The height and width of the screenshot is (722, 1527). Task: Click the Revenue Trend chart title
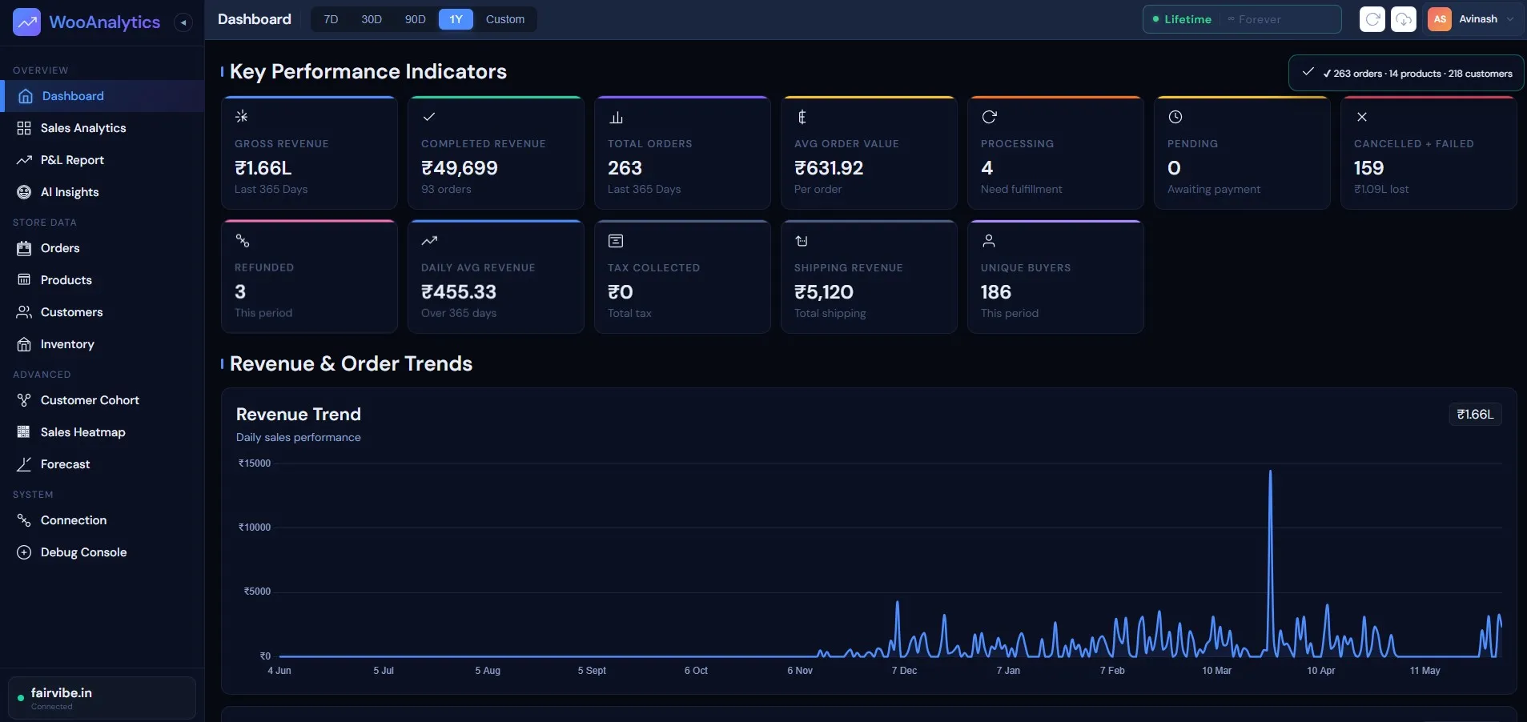[x=299, y=415]
